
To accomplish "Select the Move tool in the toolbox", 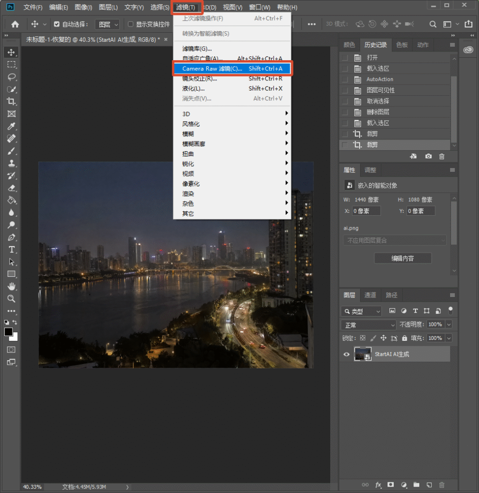I will [x=12, y=52].
